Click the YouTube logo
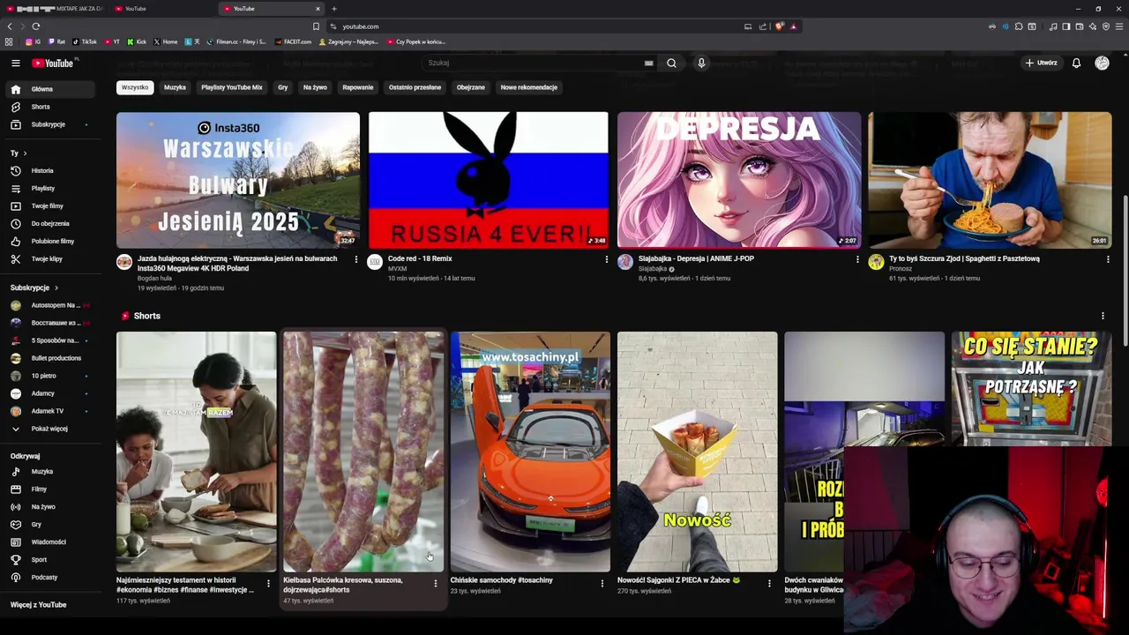1129x635 pixels. (54, 63)
